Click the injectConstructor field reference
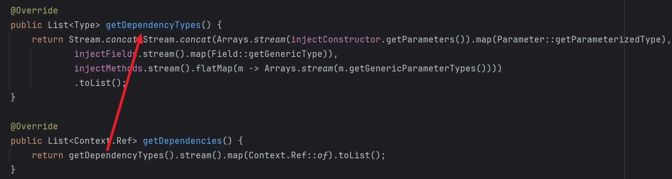This screenshot has height=179, width=672. click(336, 39)
